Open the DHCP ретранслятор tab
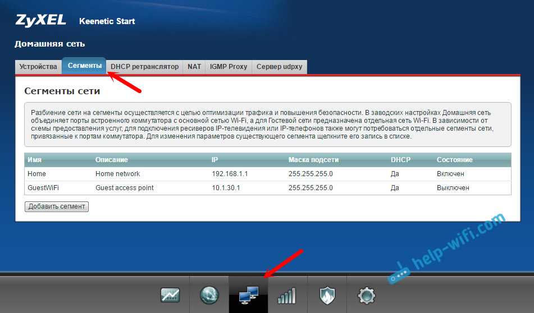The image size is (534, 313). [144, 67]
